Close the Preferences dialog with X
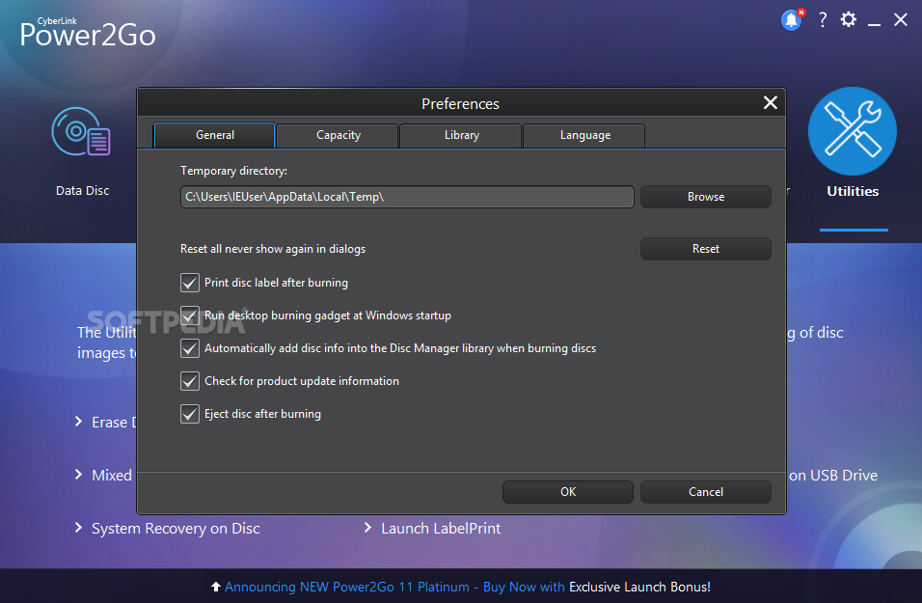Viewport: 922px width, 603px height. 771,102
